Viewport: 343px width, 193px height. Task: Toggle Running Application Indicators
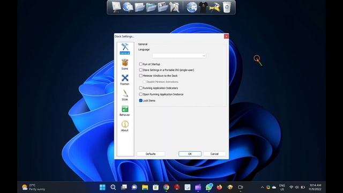140,88
